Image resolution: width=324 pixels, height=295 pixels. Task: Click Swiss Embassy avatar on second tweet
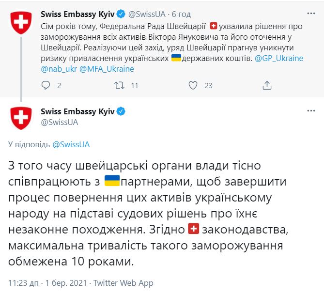coord(21,117)
